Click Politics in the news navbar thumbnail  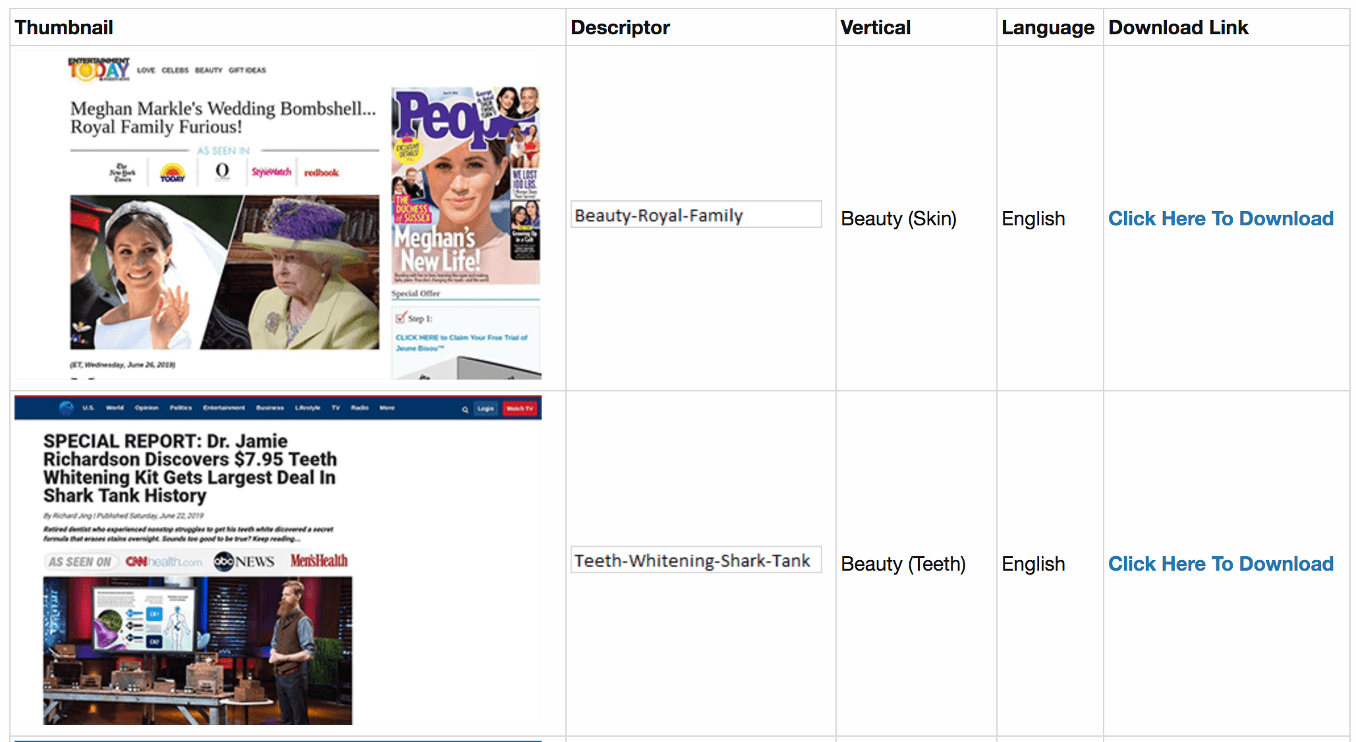click(181, 408)
